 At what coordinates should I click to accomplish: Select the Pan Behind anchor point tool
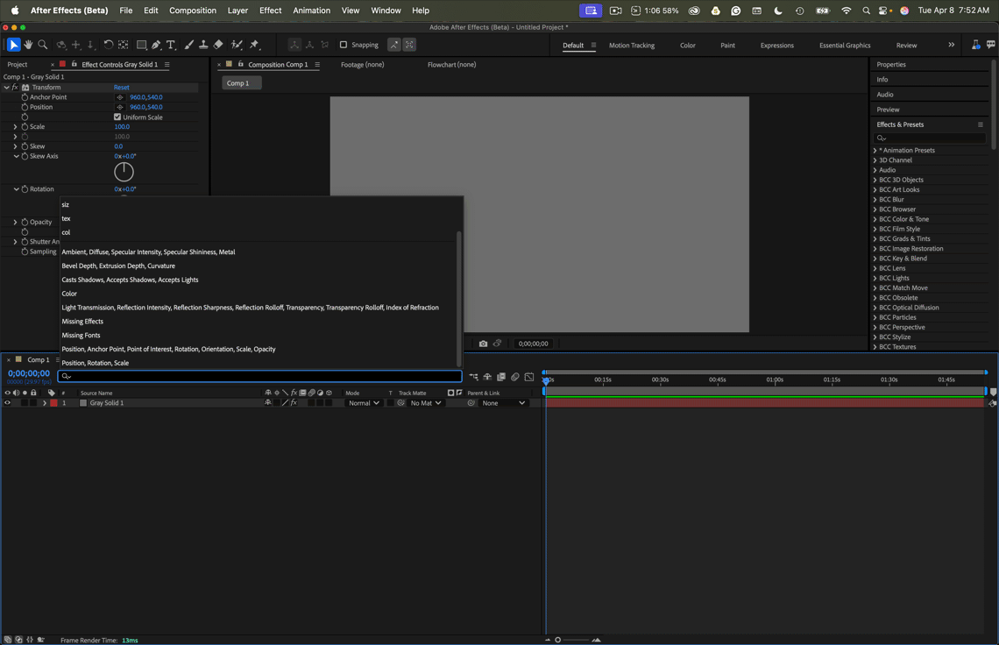[124, 45]
